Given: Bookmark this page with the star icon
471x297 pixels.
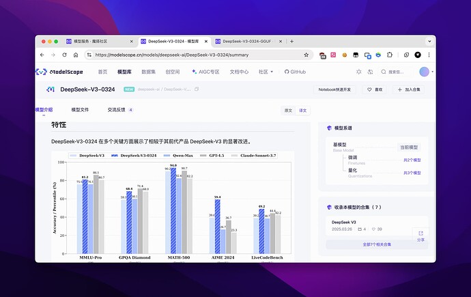Looking at the screenshot, I should (306, 55).
